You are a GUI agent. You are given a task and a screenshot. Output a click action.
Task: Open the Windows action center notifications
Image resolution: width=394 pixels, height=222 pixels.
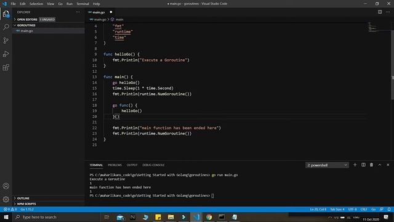pos(386,217)
